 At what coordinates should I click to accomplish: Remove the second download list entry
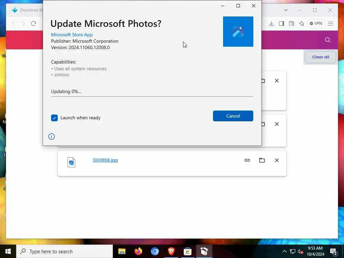tap(277, 124)
